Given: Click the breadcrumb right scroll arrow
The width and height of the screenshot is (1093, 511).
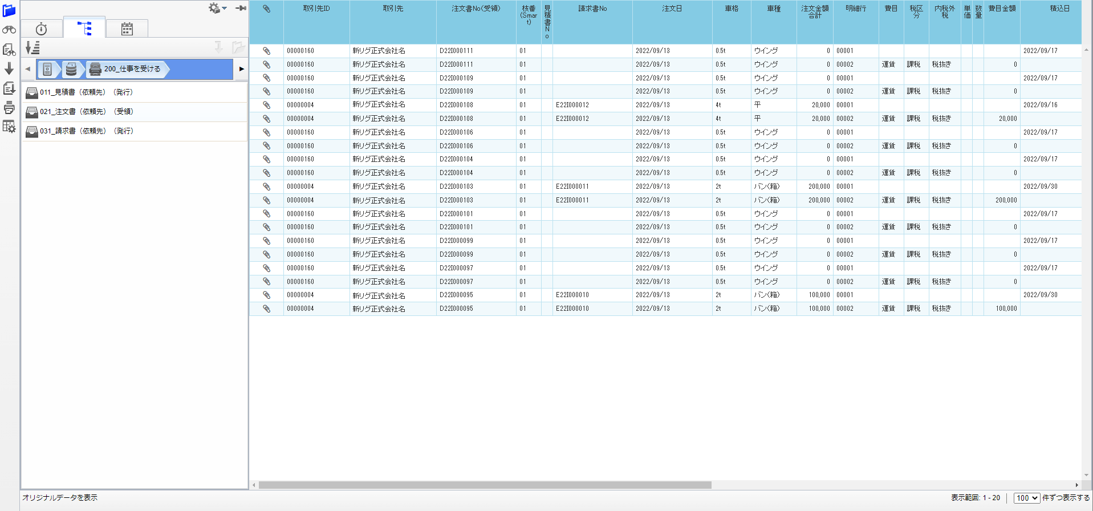Looking at the screenshot, I should pyautogui.click(x=242, y=69).
